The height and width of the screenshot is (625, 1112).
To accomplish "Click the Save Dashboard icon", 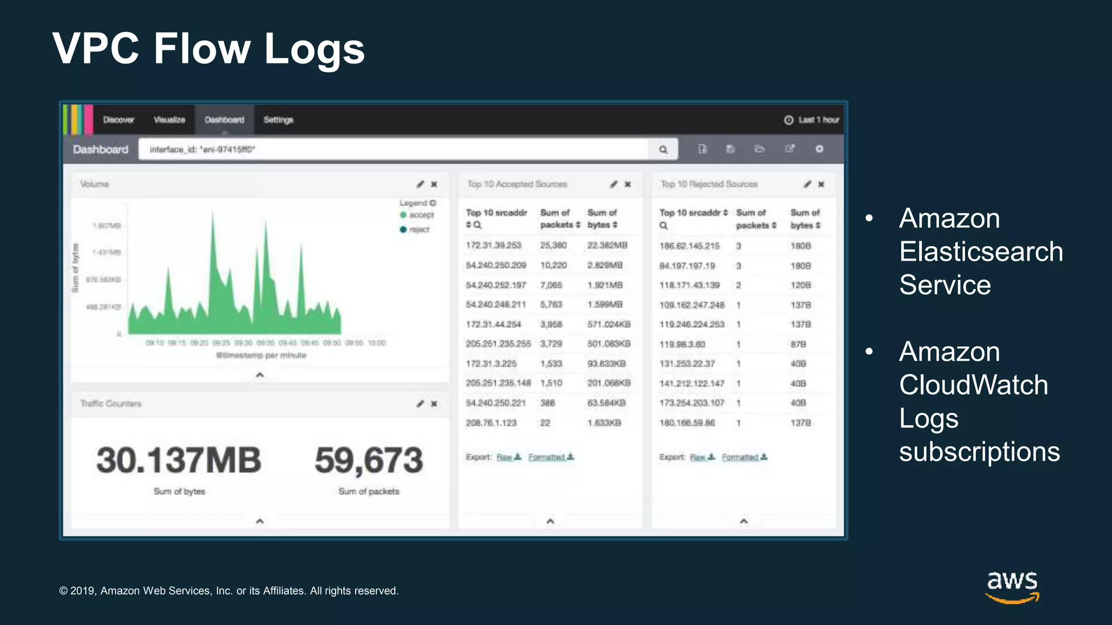I will point(730,149).
